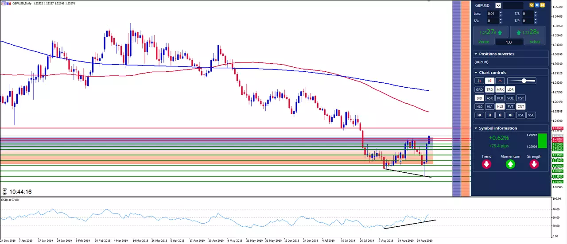Viewport: 567px width, 244px height.
Task: Increase the Lots stepper value
Action: click(x=501, y=12)
